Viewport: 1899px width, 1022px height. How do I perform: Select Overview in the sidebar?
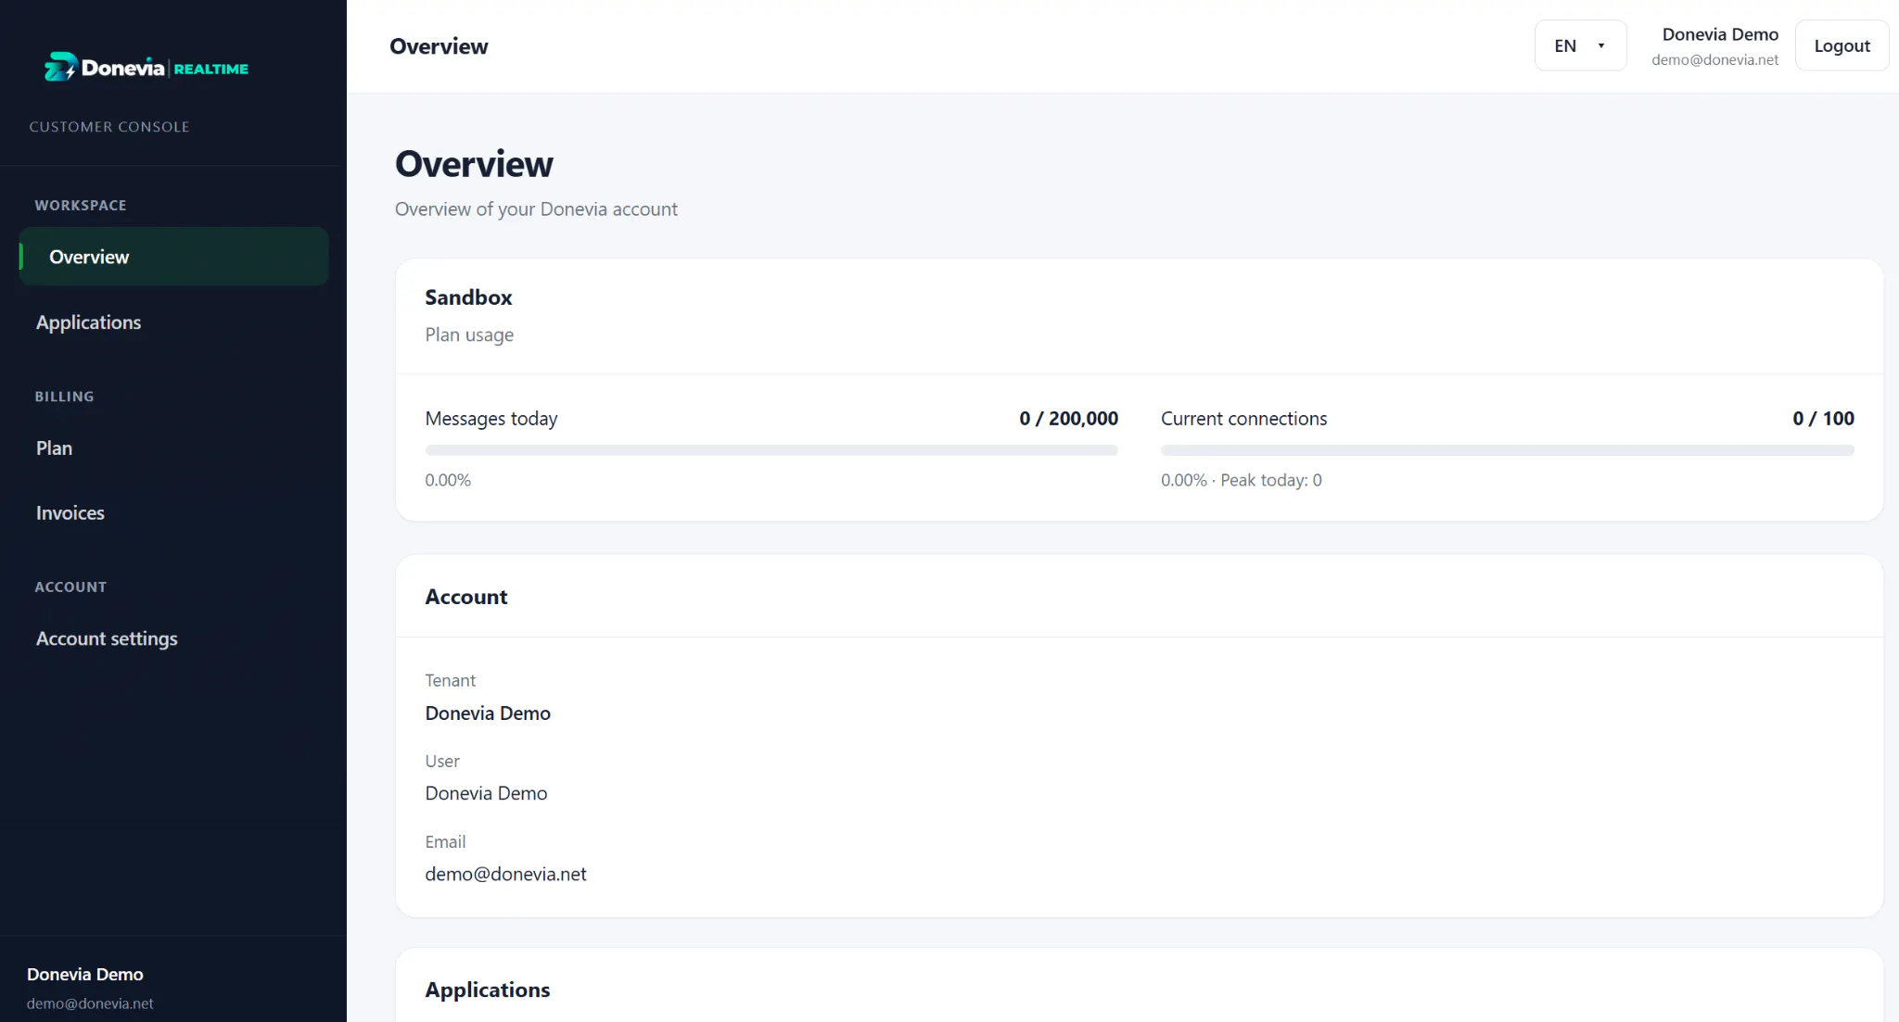click(173, 257)
